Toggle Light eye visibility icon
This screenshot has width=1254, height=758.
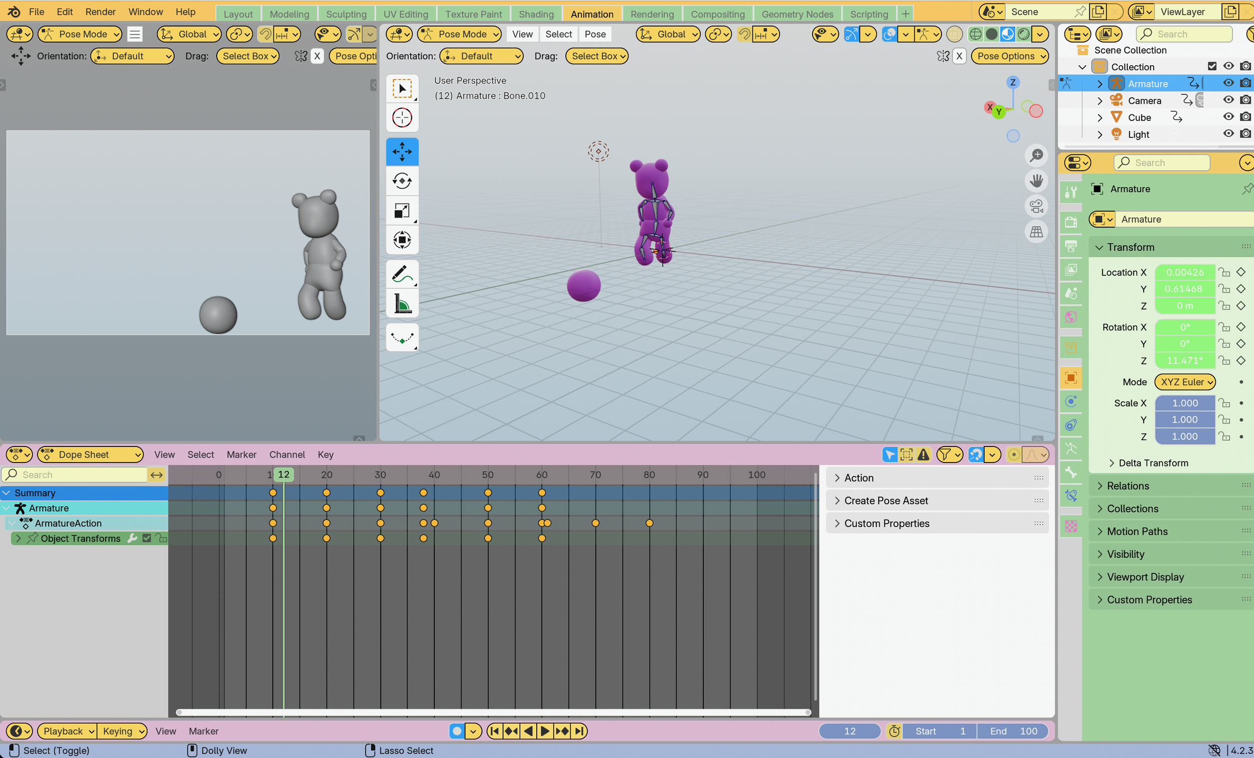coord(1228,134)
